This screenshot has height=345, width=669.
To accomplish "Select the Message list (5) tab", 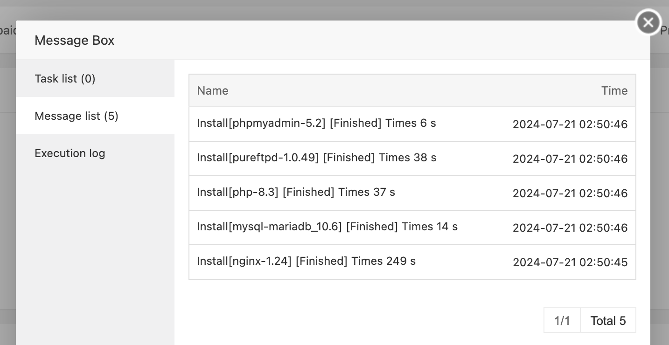I will (95, 116).
